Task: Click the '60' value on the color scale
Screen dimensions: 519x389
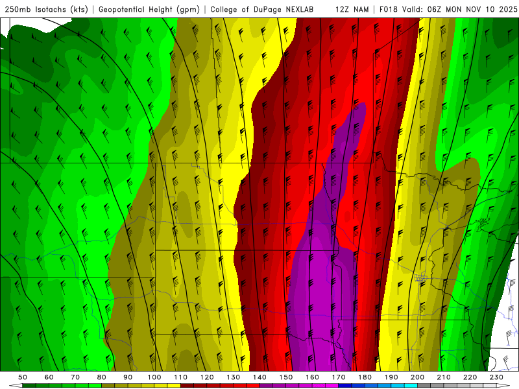Action: [x=49, y=377]
